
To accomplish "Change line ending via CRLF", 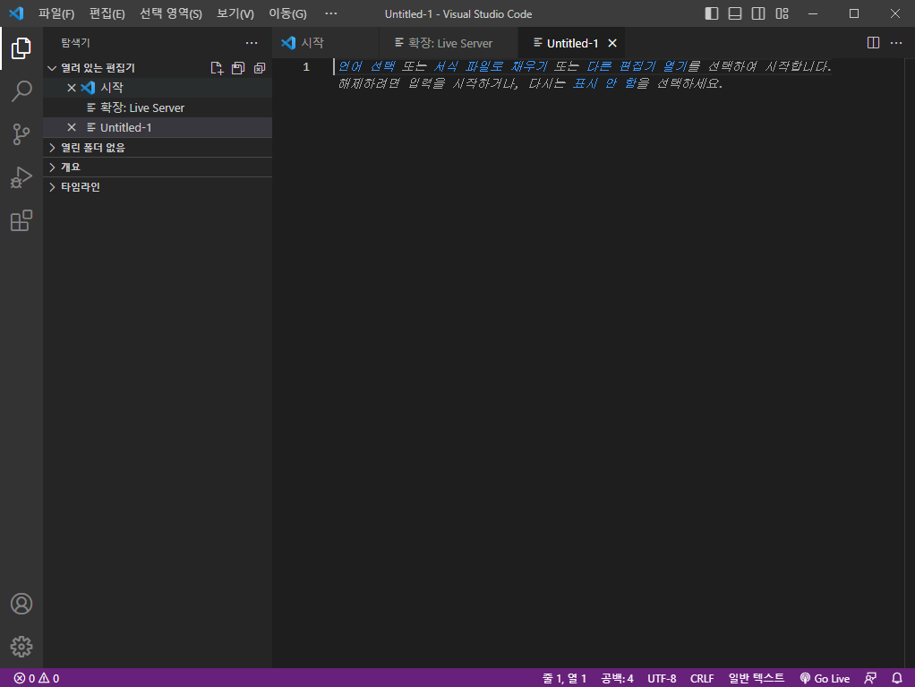I will click(702, 678).
